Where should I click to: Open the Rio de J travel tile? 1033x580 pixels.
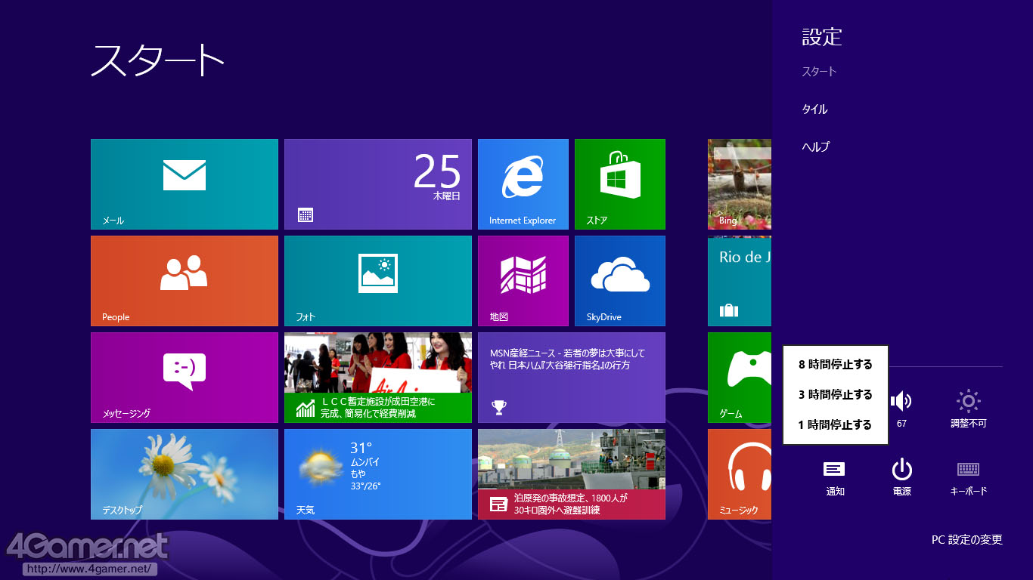pyautogui.click(x=740, y=281)
